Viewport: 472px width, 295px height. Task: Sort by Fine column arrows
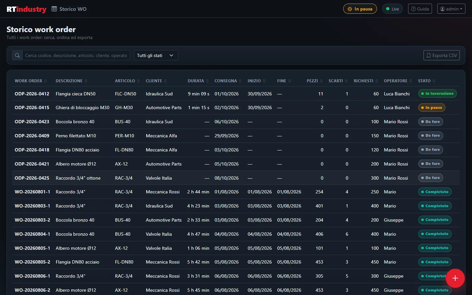(289, 81)
